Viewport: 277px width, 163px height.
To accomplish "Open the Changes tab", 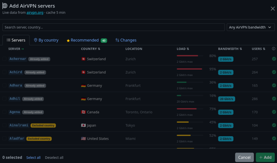I will [x=126, y=40].
